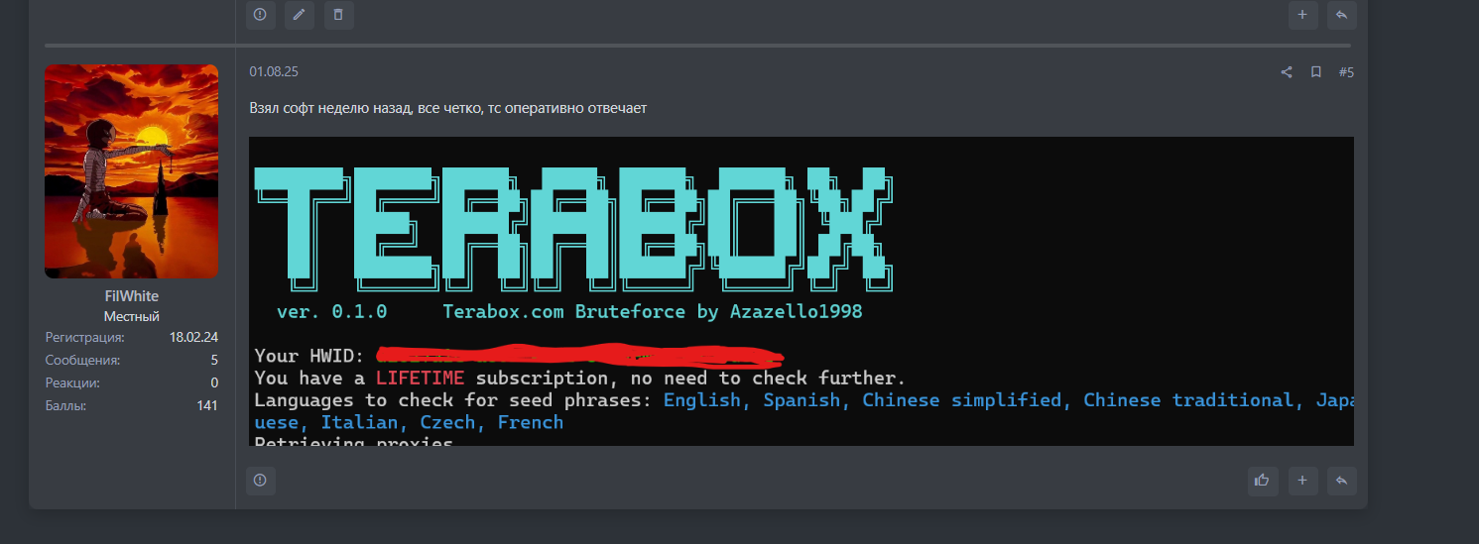Click the report icon in the upper post
This screenshot has width=1479, height=544.
(260, 15)
